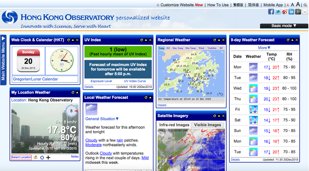Open the Visible Images tab
This screenshot has height=171, width=309.
208,125
